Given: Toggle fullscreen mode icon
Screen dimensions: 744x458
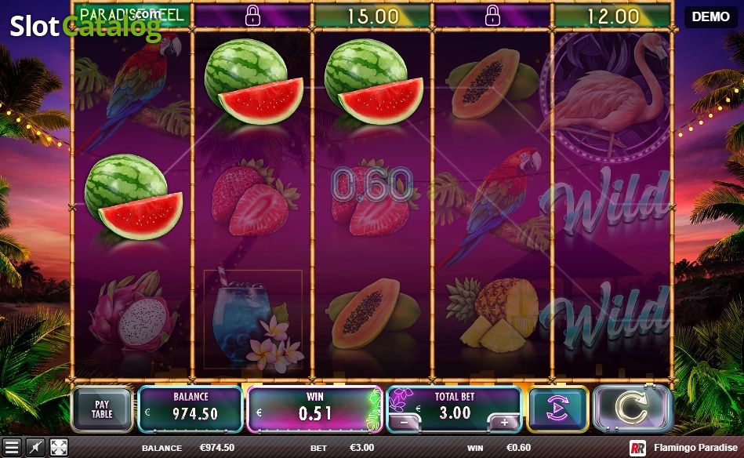Looking at the screenshot, I should point(59,447).
